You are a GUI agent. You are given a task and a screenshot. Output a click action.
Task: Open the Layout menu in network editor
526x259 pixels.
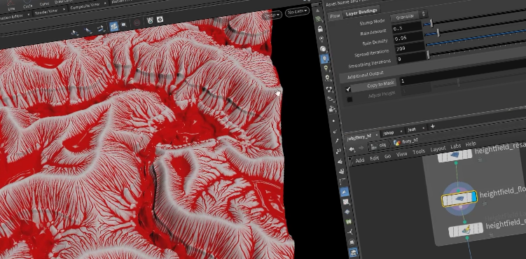438,149
